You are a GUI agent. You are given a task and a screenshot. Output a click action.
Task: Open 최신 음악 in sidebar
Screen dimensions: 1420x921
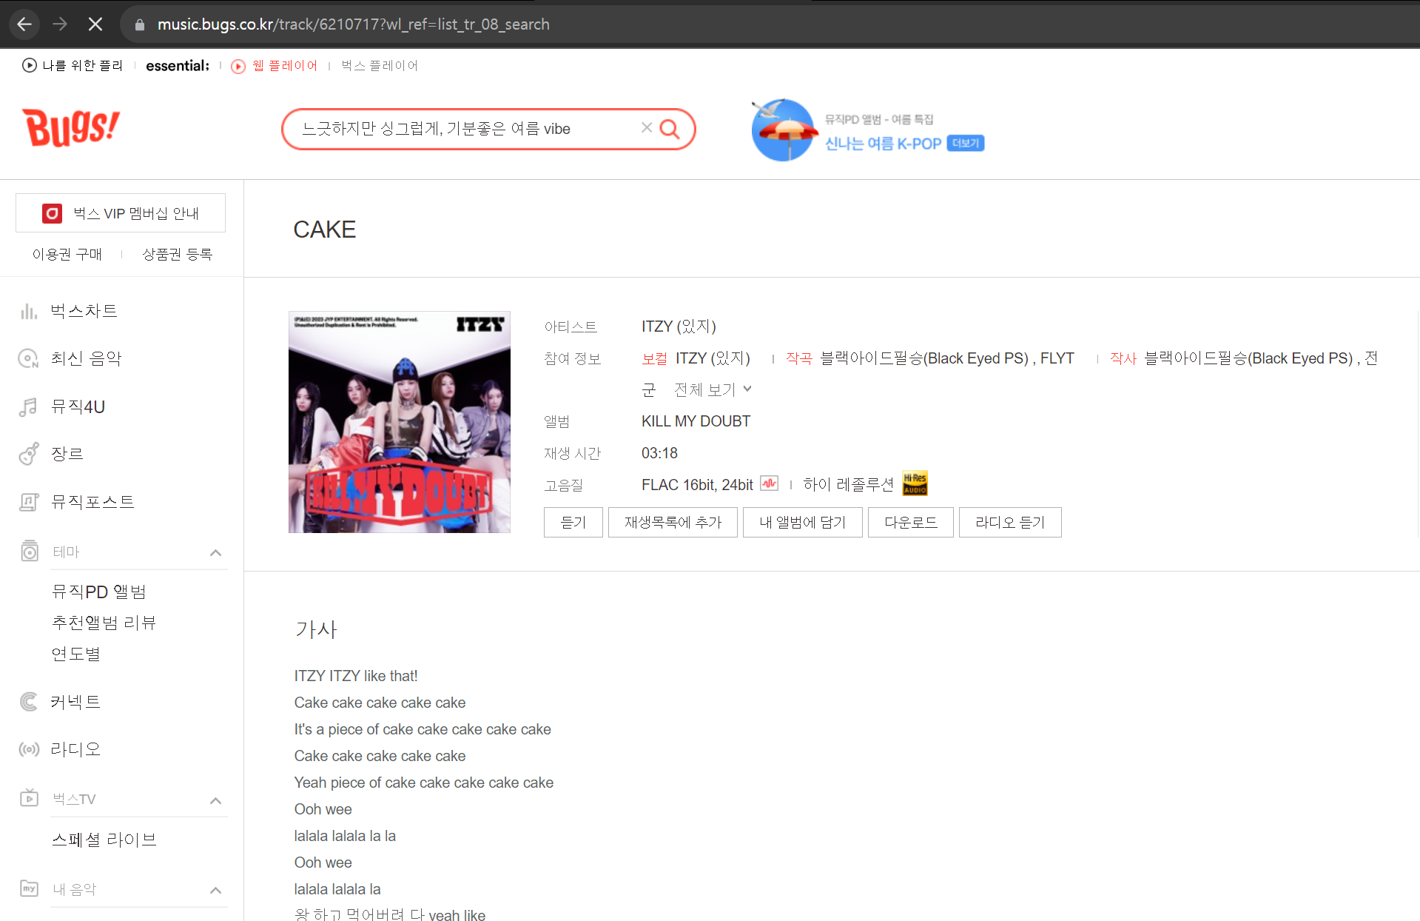86,358
